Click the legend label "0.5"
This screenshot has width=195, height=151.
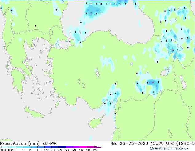11,150
